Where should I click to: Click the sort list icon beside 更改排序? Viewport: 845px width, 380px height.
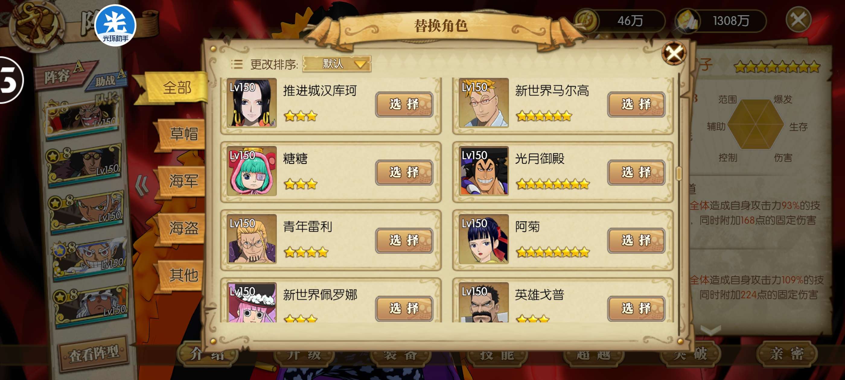237,64
